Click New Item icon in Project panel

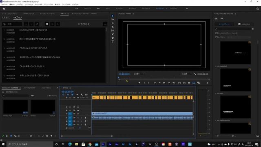(x=51, y=136)
